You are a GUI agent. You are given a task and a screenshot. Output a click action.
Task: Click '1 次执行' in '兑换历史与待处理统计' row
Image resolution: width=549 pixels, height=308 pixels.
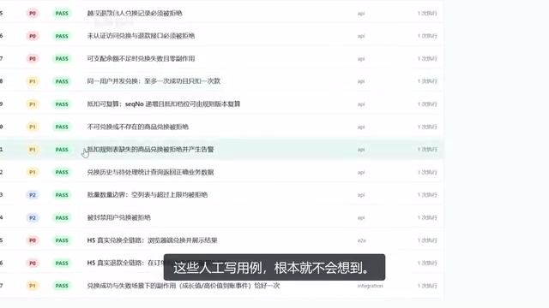click(x=427, y=172)
